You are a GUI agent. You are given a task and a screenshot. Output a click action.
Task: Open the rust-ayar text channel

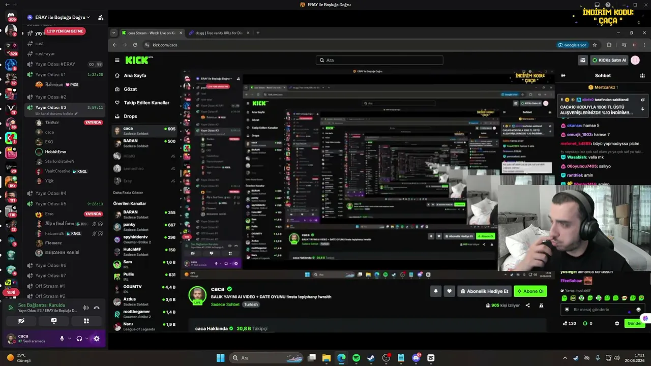[x=66, y=53]
